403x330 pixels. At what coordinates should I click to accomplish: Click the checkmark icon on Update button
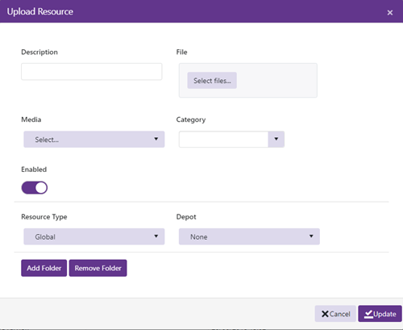pos(368,314)
